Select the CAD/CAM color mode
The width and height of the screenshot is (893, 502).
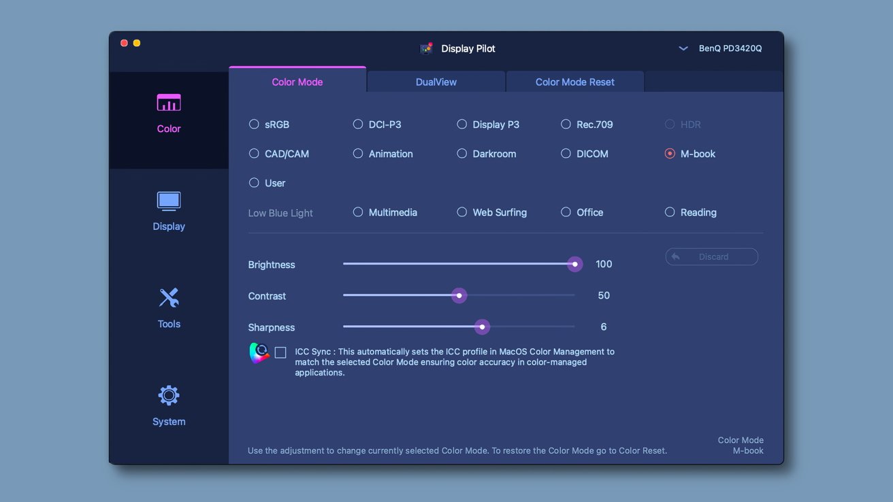254,154
